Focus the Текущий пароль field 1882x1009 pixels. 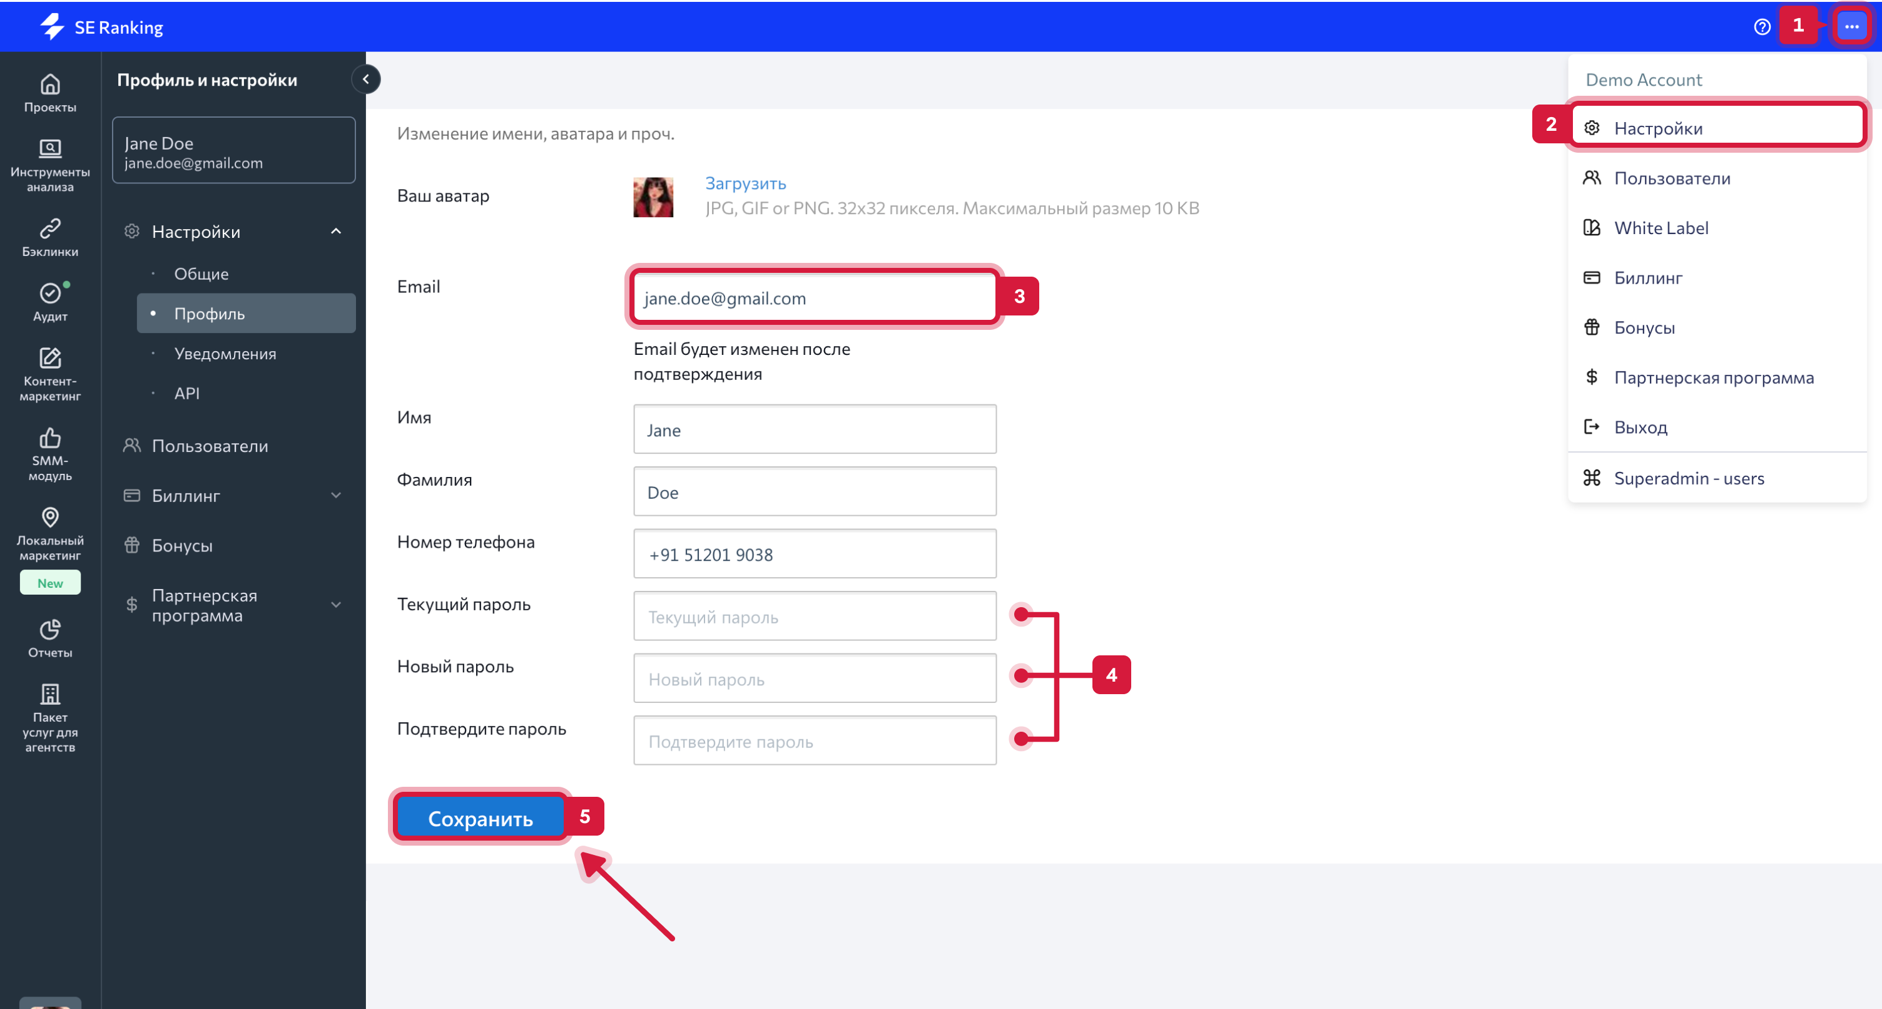pos(815,616)
